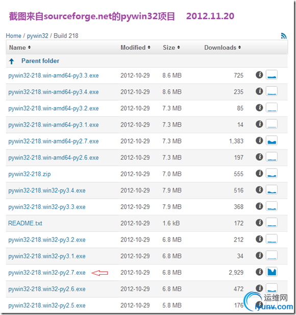The image size is (296, 315).
Task: Open info icon for pywin32-218.win32-py3.3.exe
Action: click(x=259, y=206)
